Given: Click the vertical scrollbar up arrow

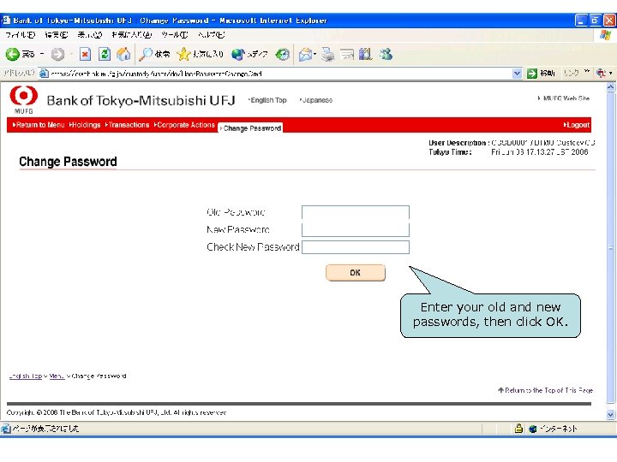Looking at the screenshot, I should coord(610,87).
